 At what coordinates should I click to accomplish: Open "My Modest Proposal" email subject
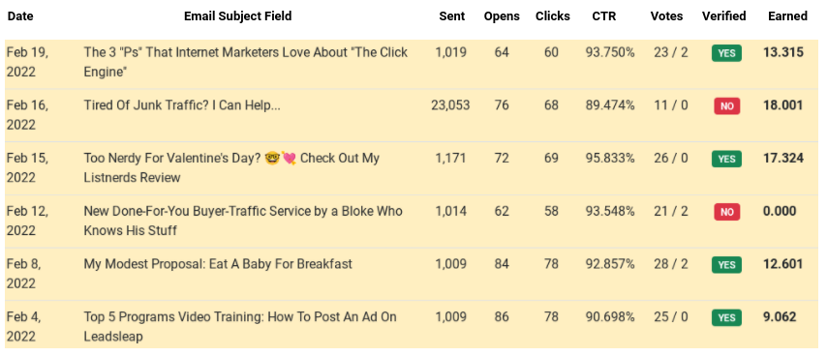pos(217,264)
